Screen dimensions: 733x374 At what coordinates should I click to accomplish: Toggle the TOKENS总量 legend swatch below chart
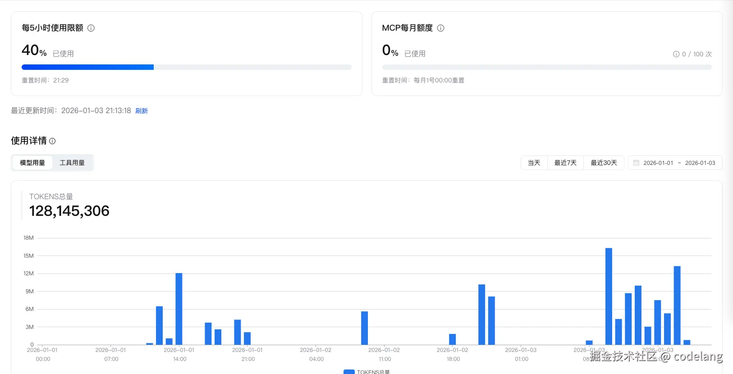click(349, 372)
